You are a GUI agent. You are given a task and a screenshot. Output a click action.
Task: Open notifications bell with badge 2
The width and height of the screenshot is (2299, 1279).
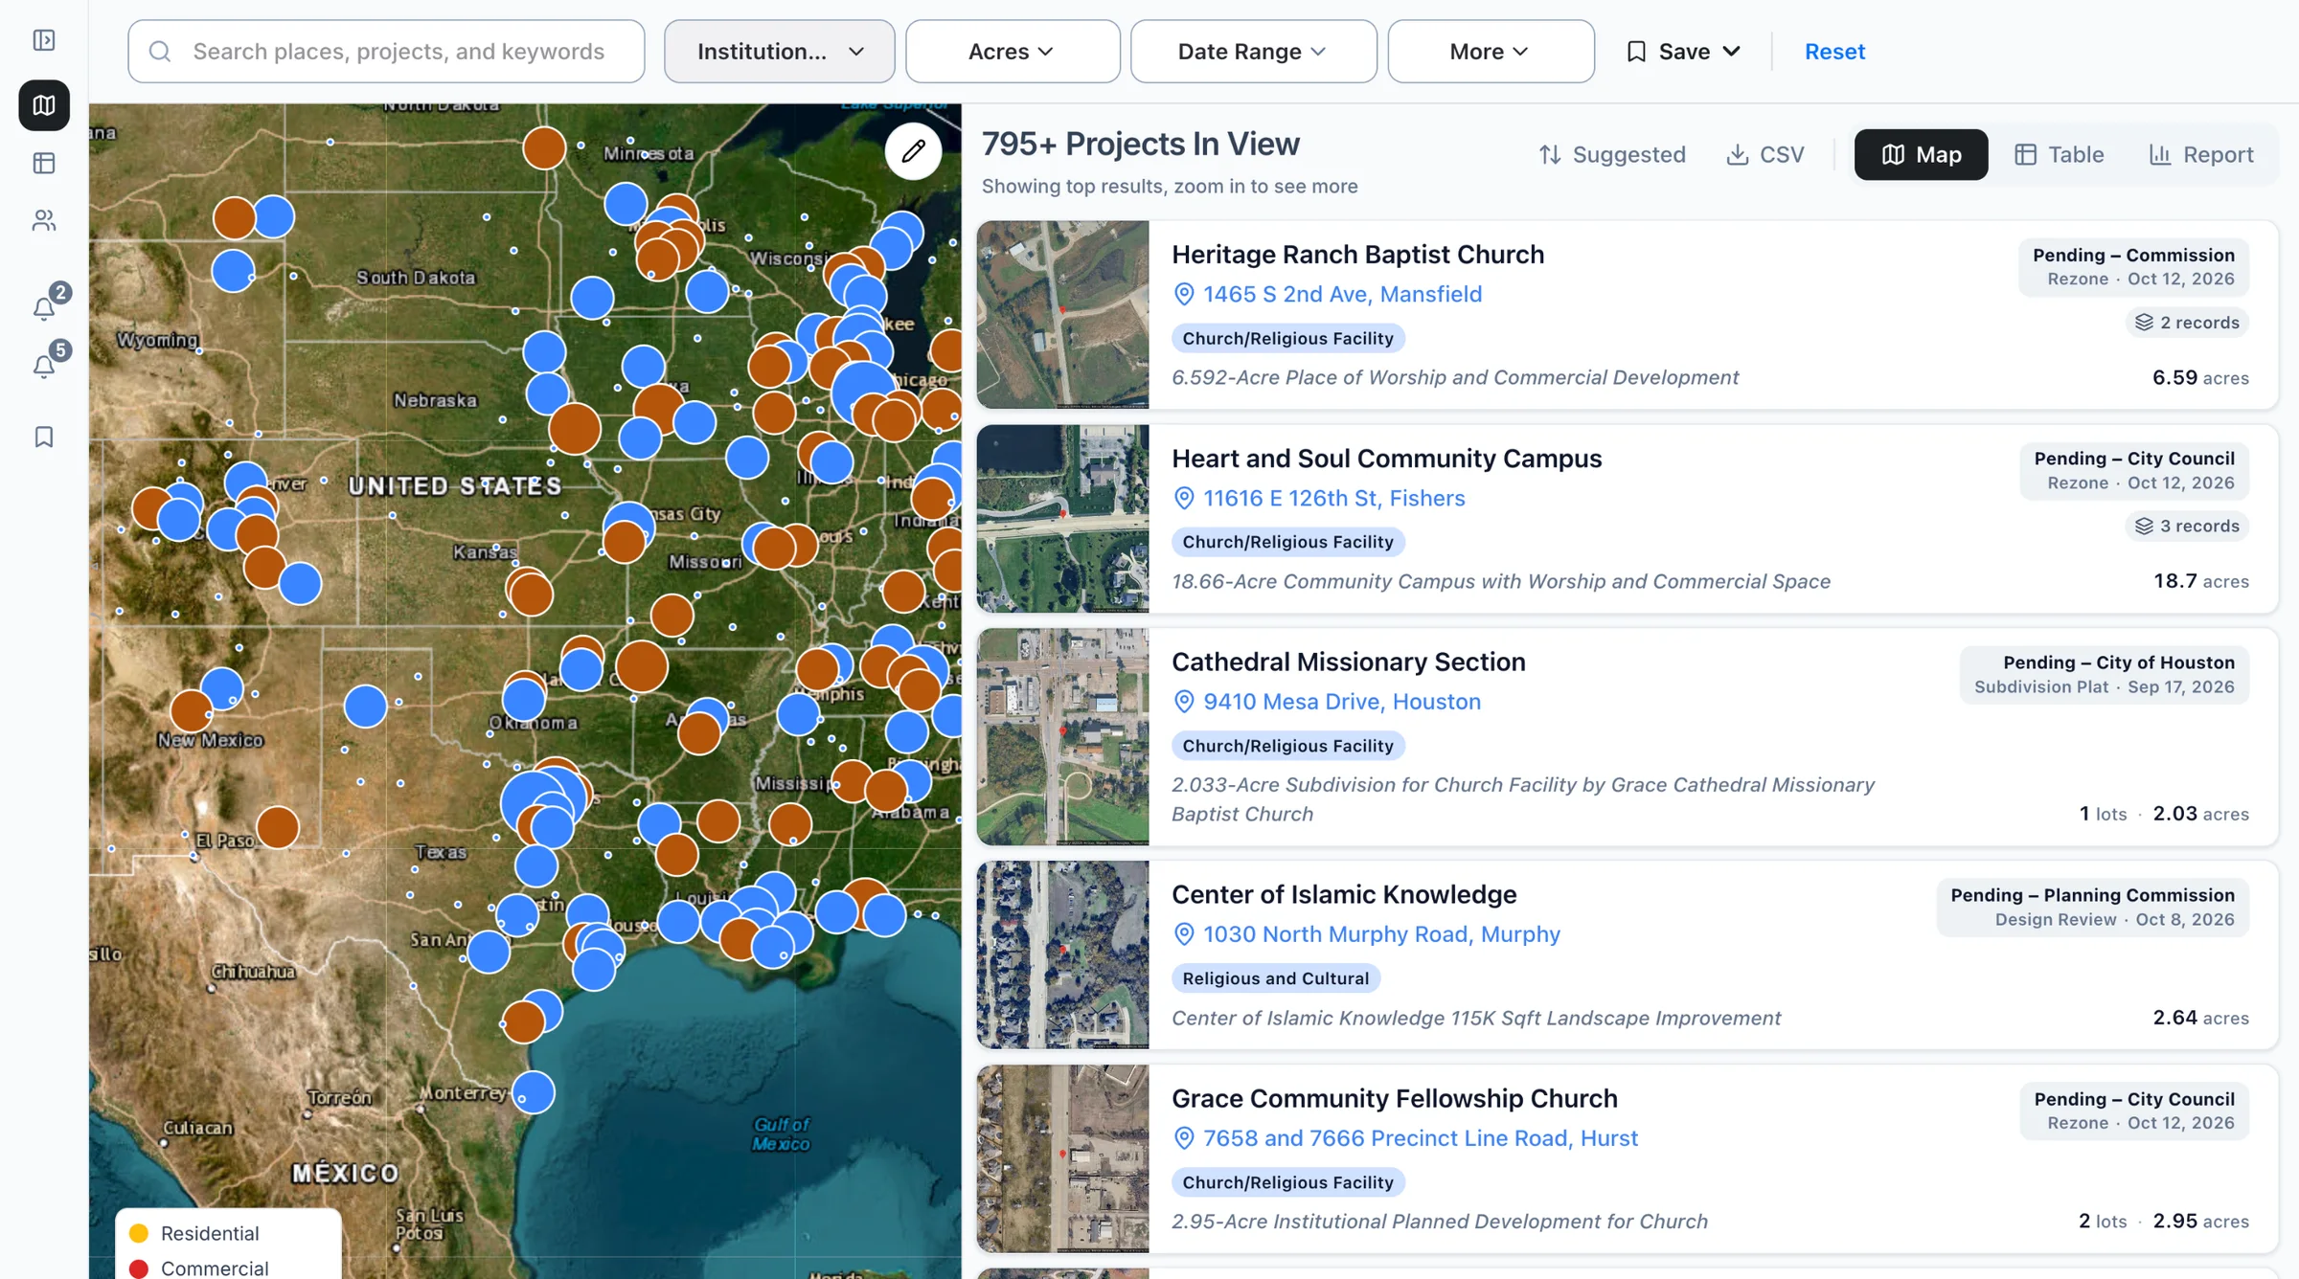pos(44,307)
